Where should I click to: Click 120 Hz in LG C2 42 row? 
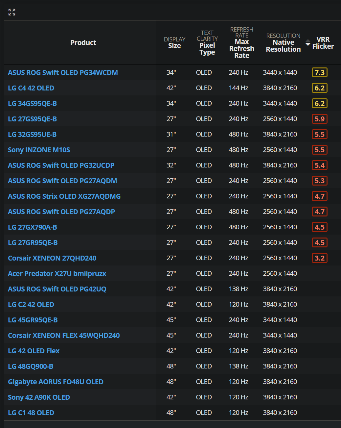(x=239, y=304)
